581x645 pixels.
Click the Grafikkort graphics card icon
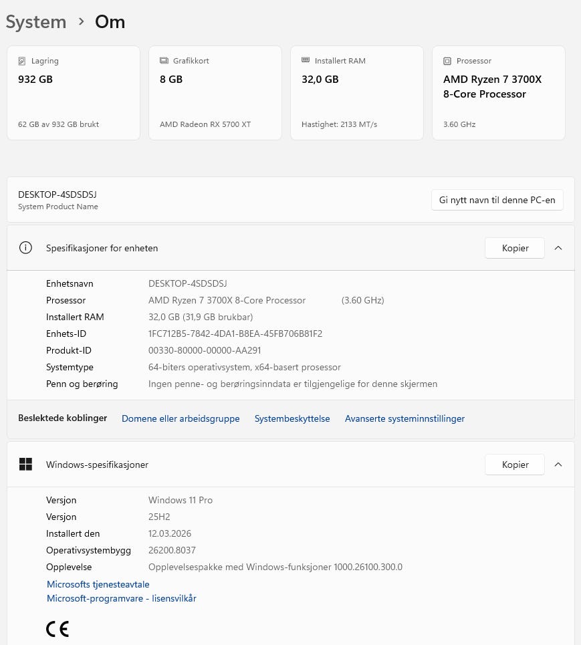pos(164,60)
